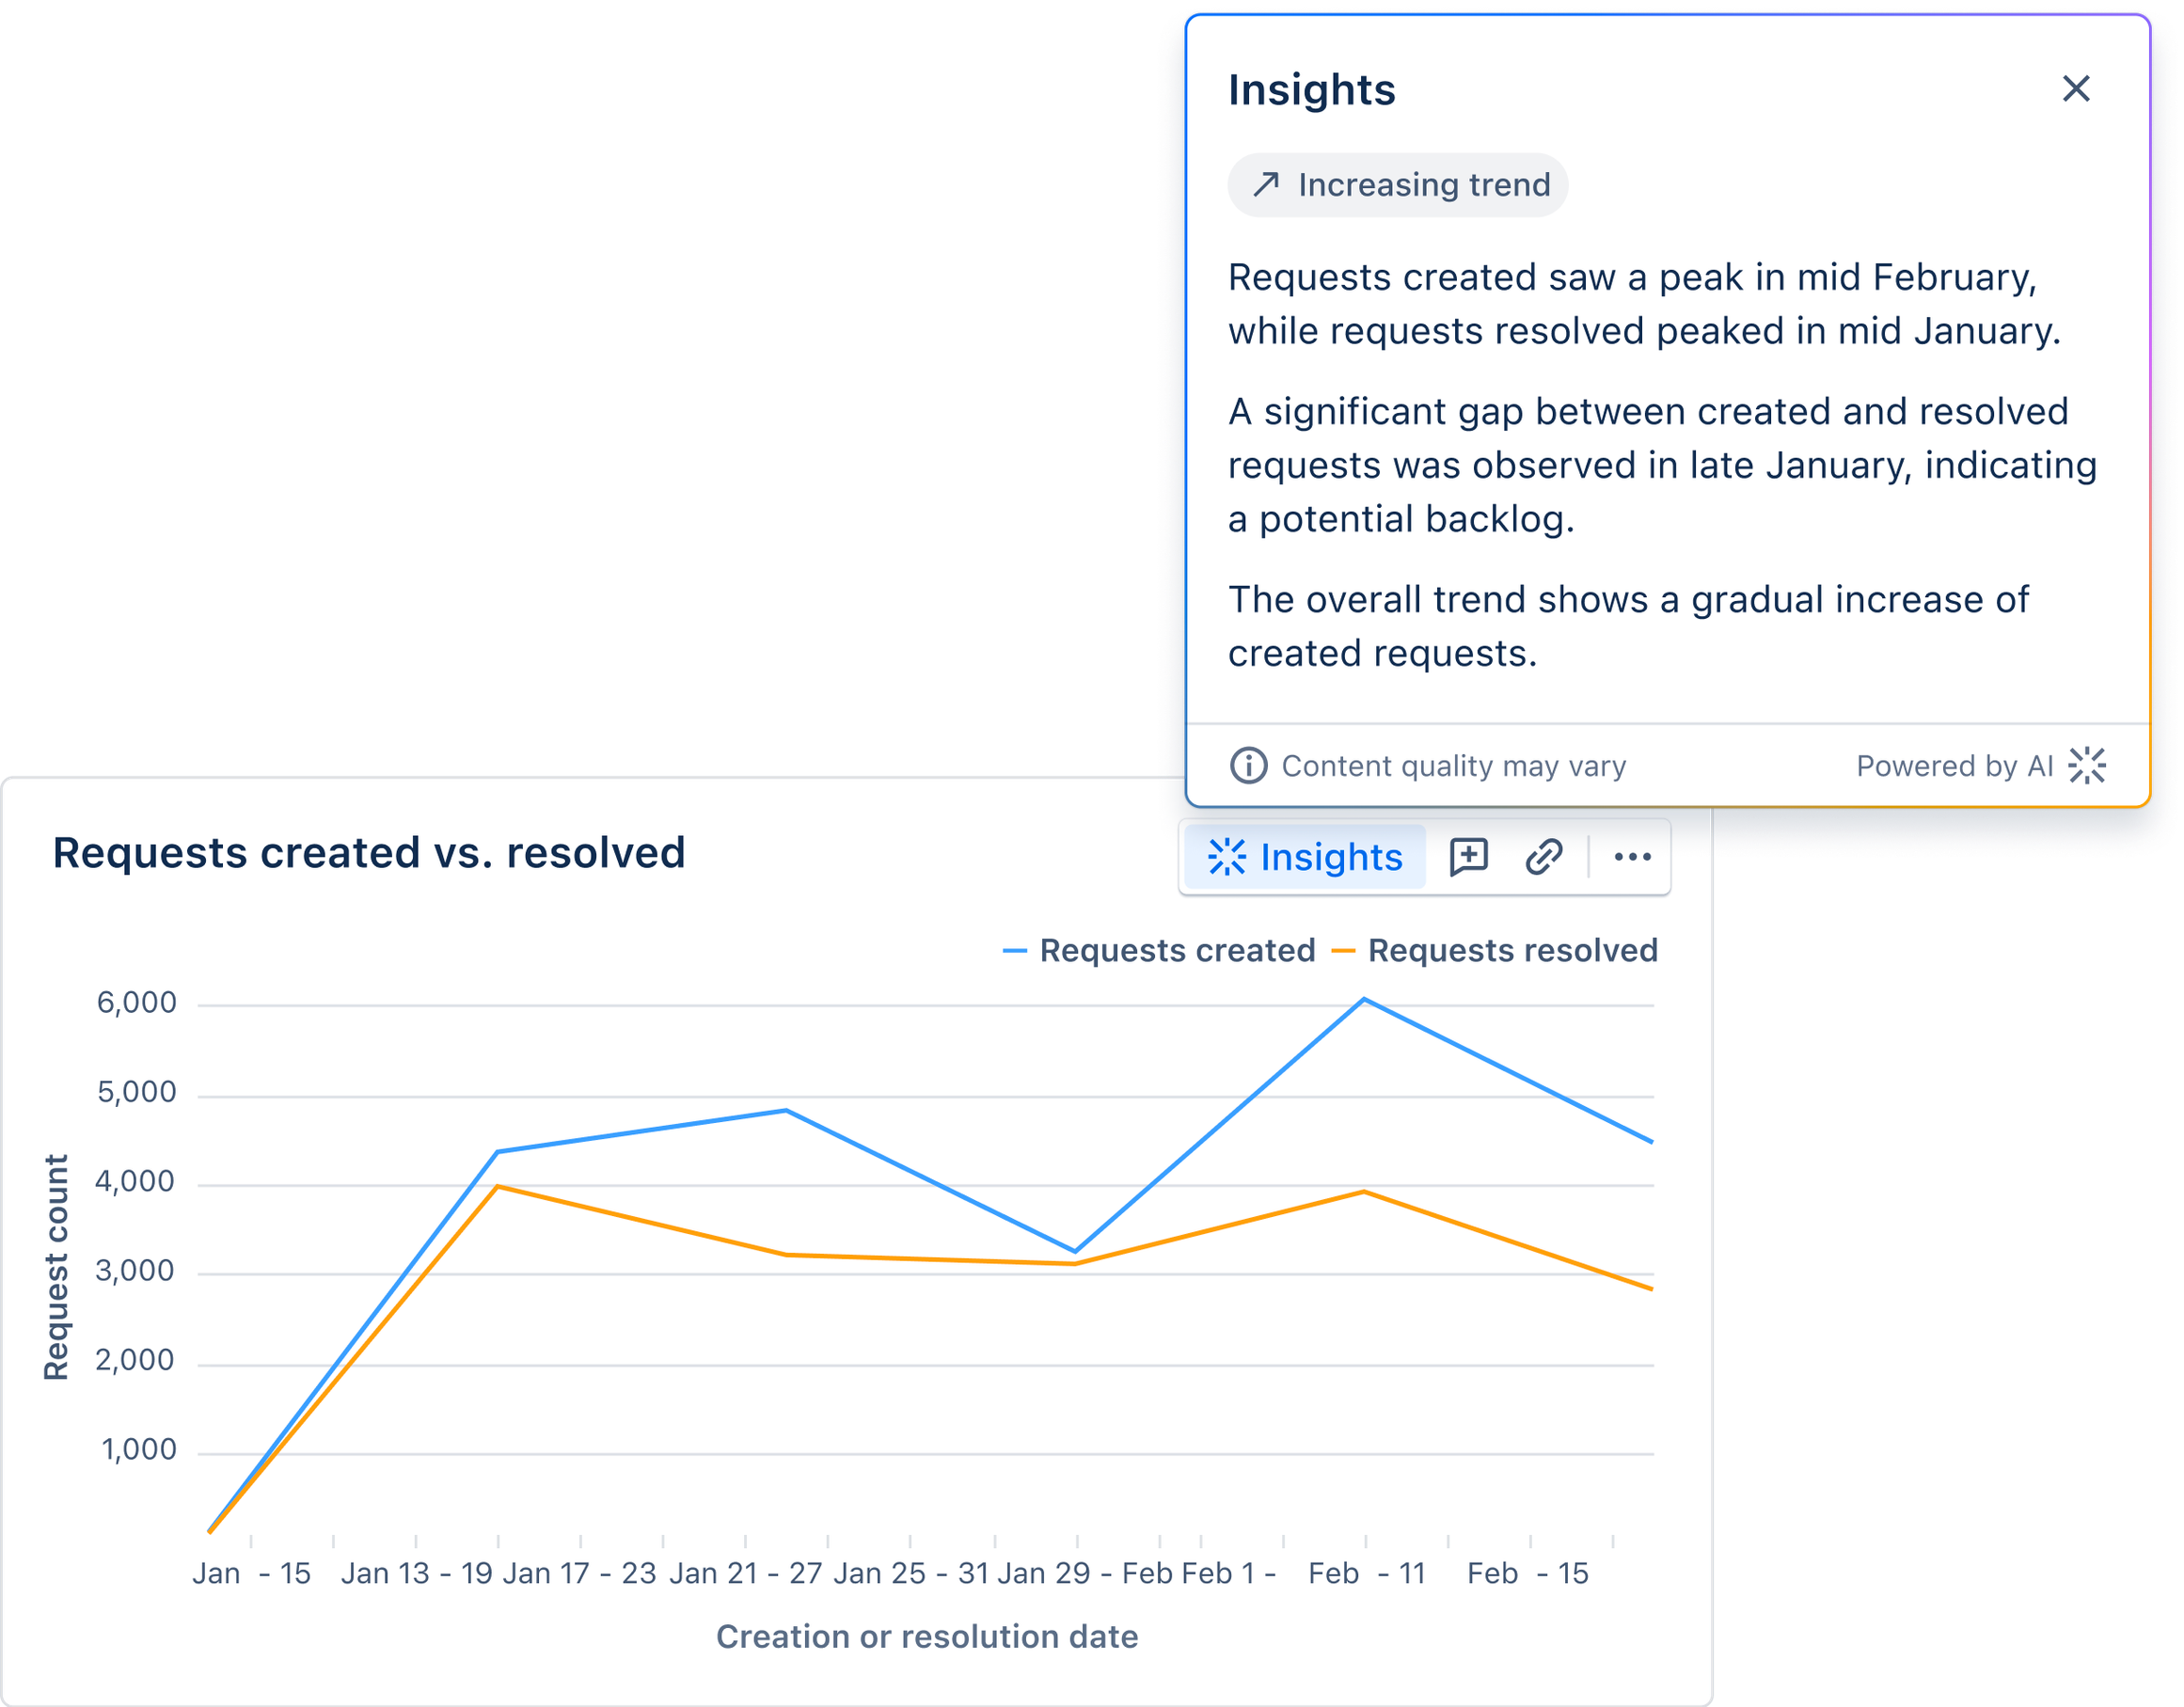Click the blue Requests created legend swatch
This screenshot has width=2184, height=1707.
[x=1014, y=951]
